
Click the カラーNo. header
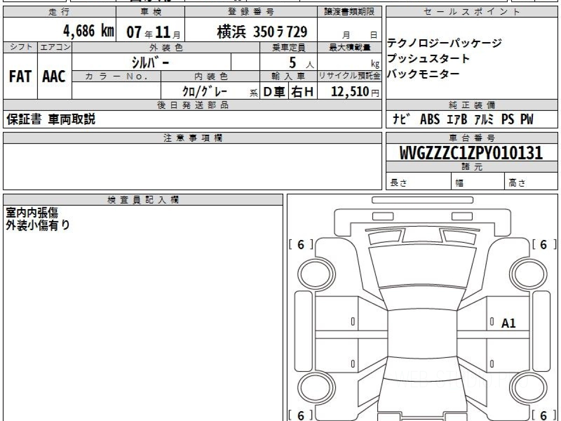pyautogui.click(x=116, y=77)
